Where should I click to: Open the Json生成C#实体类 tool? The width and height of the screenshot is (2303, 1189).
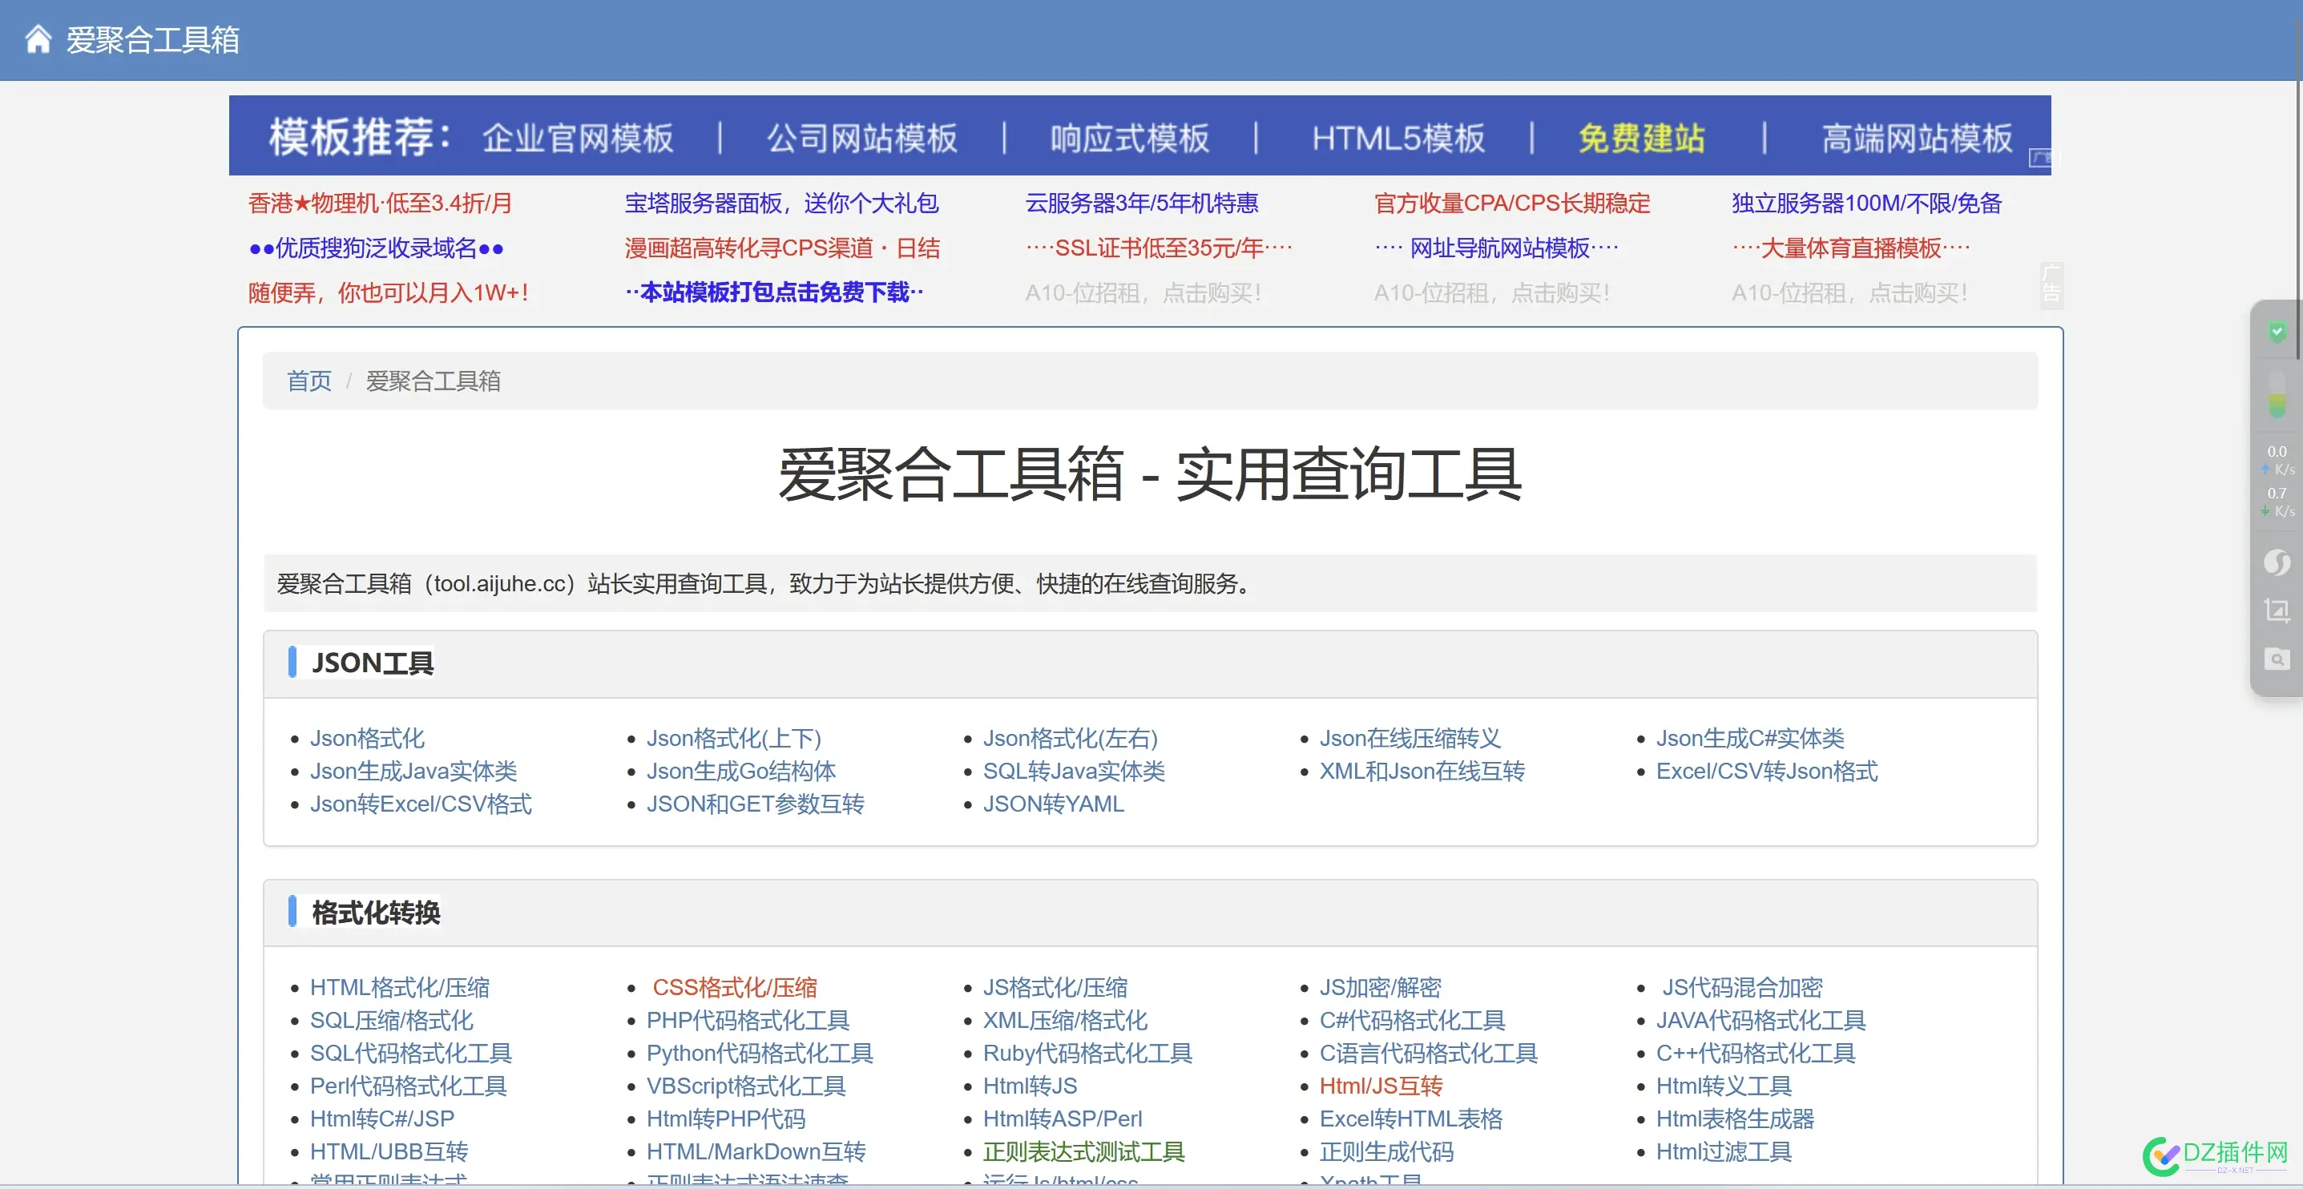click(1749, 739)
